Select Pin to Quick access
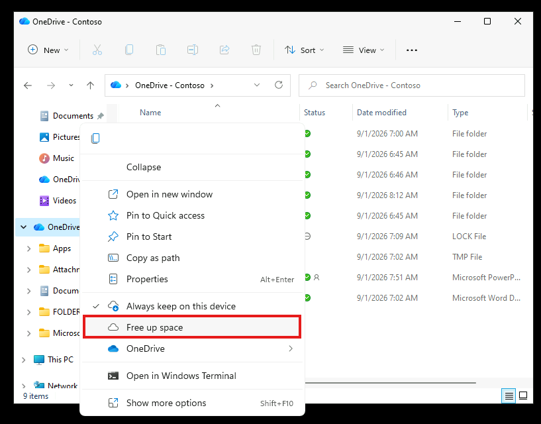This screenshot has height=424, width=541. point(192,215)
